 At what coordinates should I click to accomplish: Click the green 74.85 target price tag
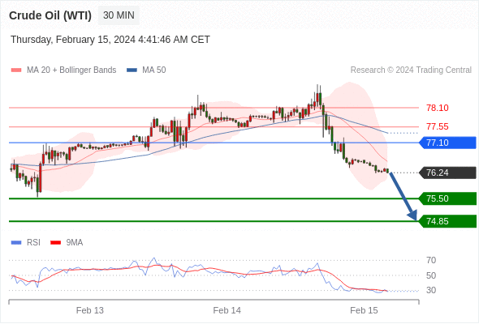(x=447, y=221)
